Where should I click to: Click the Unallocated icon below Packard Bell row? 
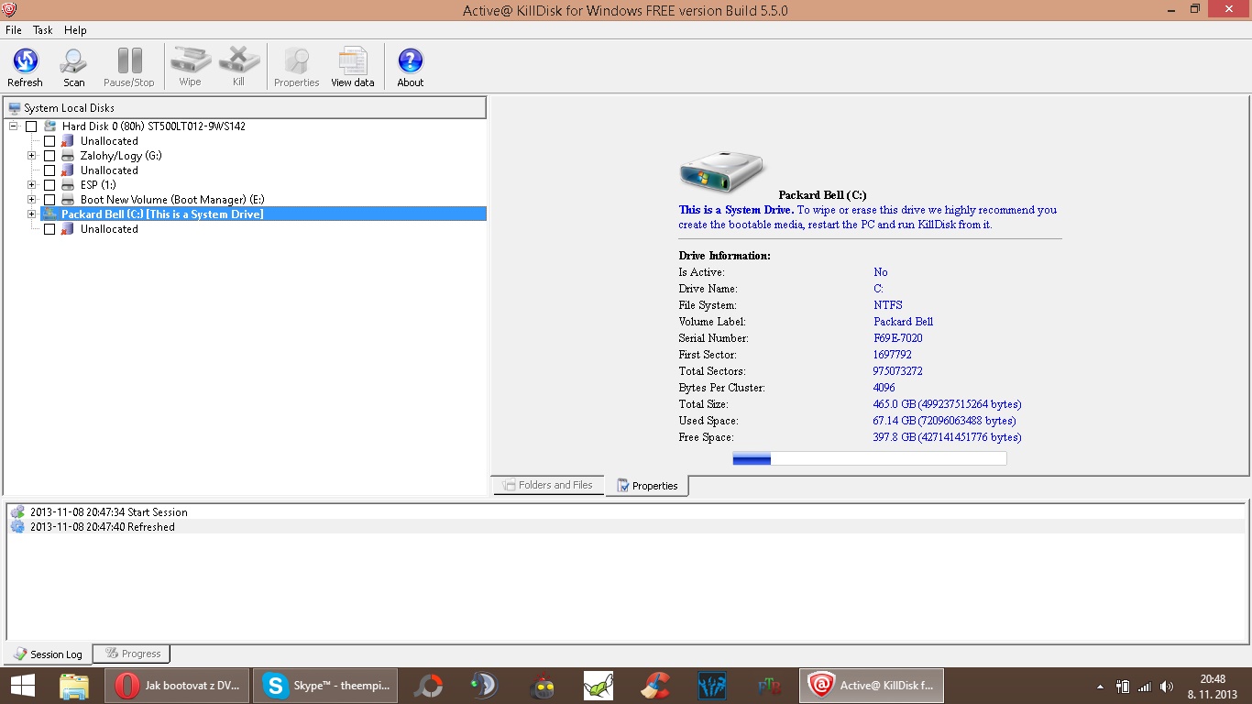click(x=68, y=229)
